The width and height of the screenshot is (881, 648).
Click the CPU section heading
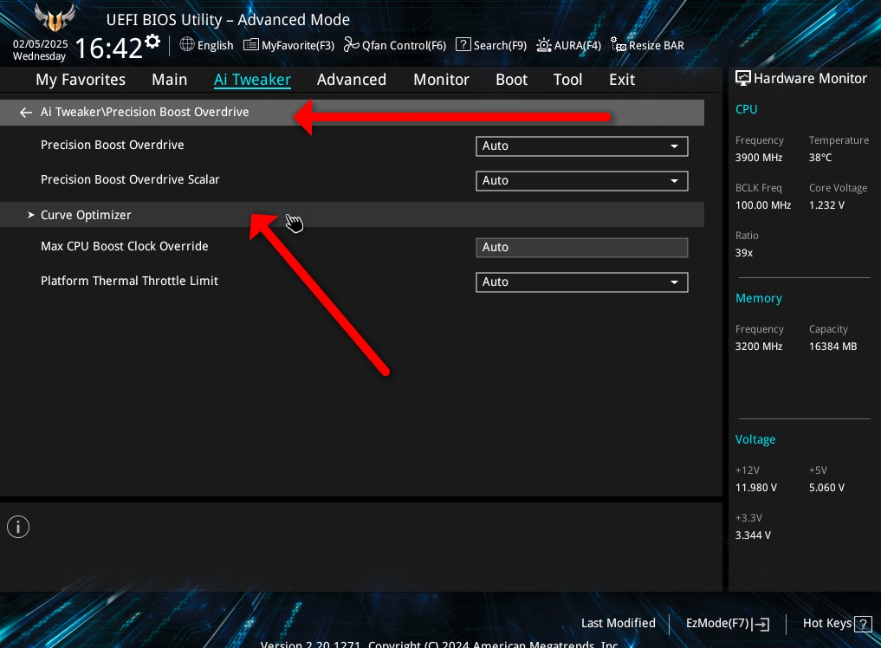tap(746, 110)
